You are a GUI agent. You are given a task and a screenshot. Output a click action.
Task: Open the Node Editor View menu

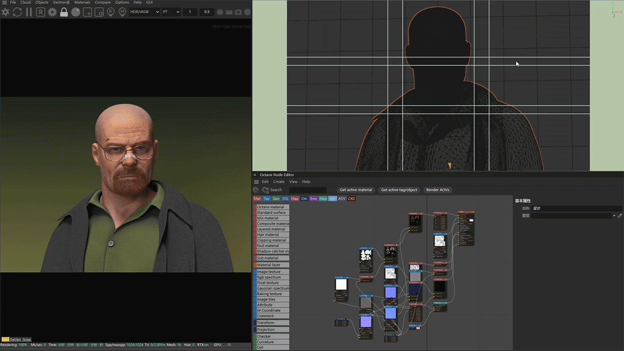(293, 182)
